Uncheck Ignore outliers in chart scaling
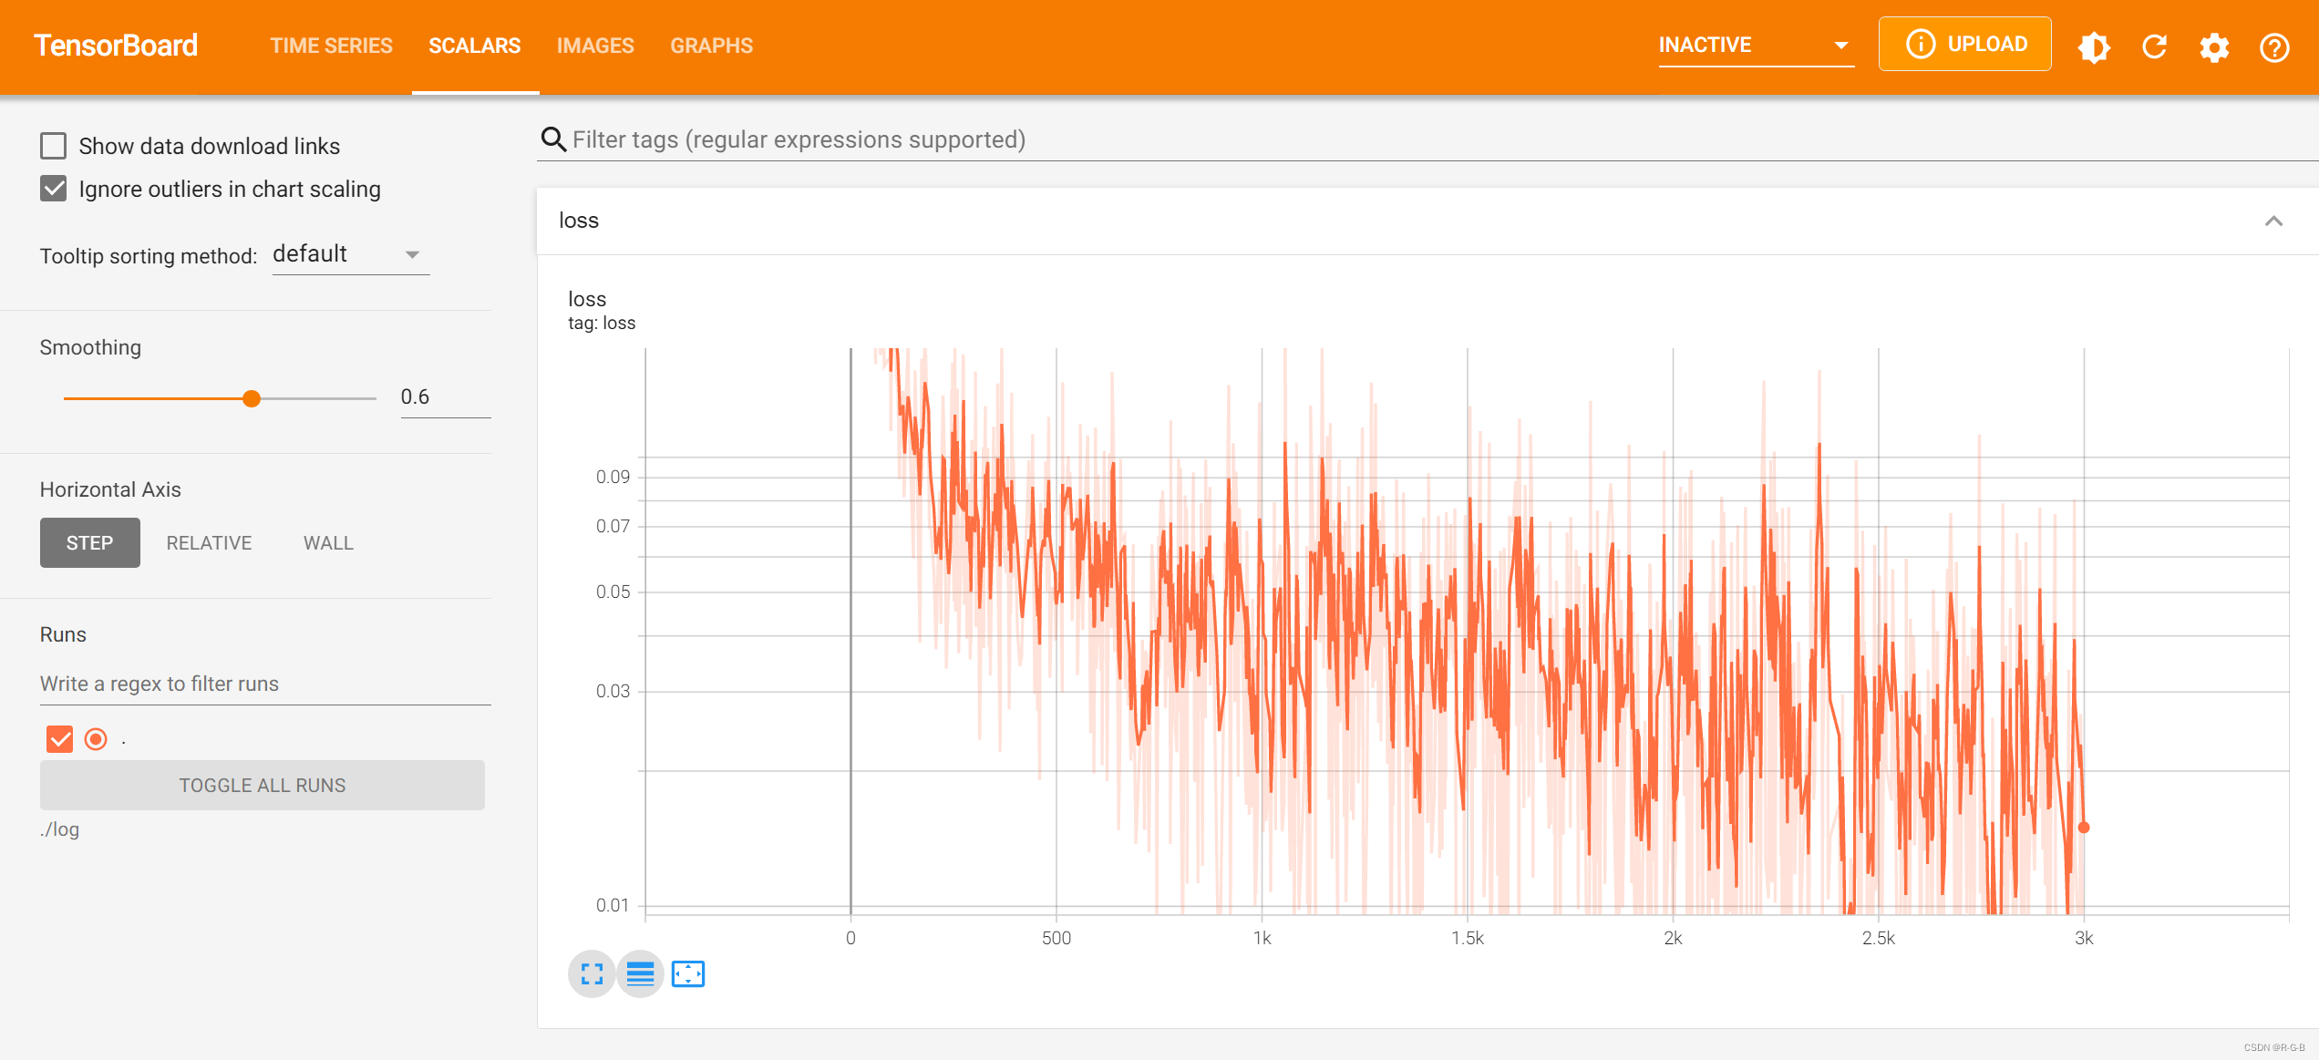The width and height of the screenshot is (2319, 1060). 54,189
